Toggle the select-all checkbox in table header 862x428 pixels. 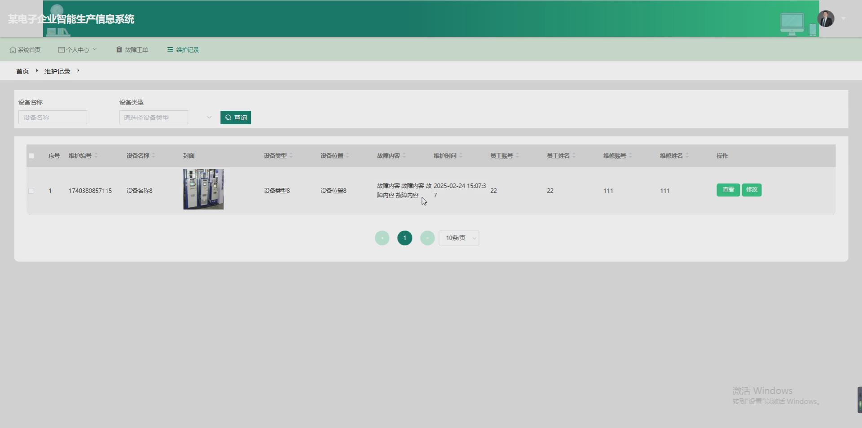pos(31,156)
